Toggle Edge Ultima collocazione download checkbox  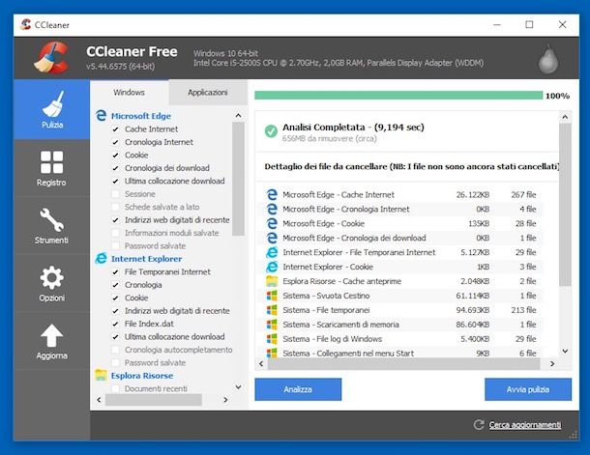[115, 181]
